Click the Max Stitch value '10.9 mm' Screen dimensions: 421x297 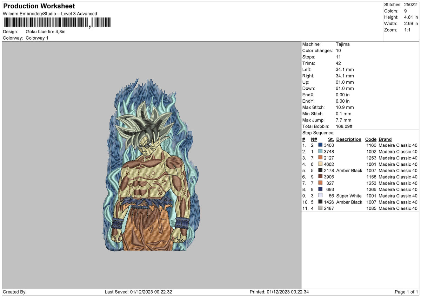pyautogui.click(x=345, y=107)
